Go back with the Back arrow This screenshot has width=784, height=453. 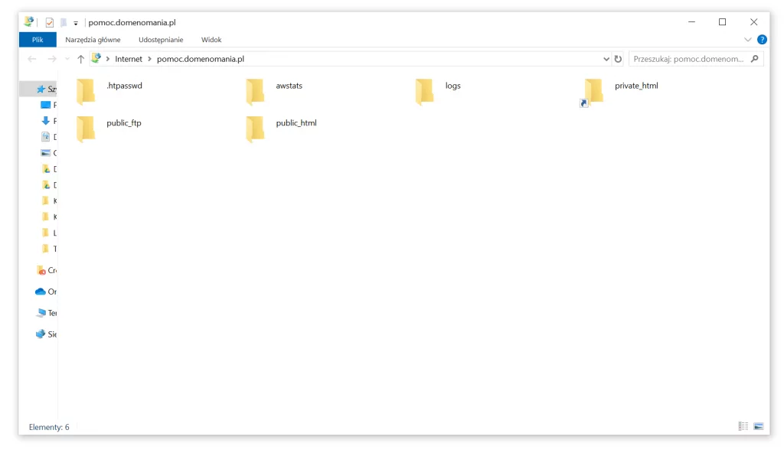(x=32, y=59)
